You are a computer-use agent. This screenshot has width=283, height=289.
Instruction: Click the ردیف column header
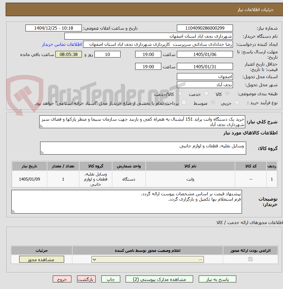pos(272,166)
